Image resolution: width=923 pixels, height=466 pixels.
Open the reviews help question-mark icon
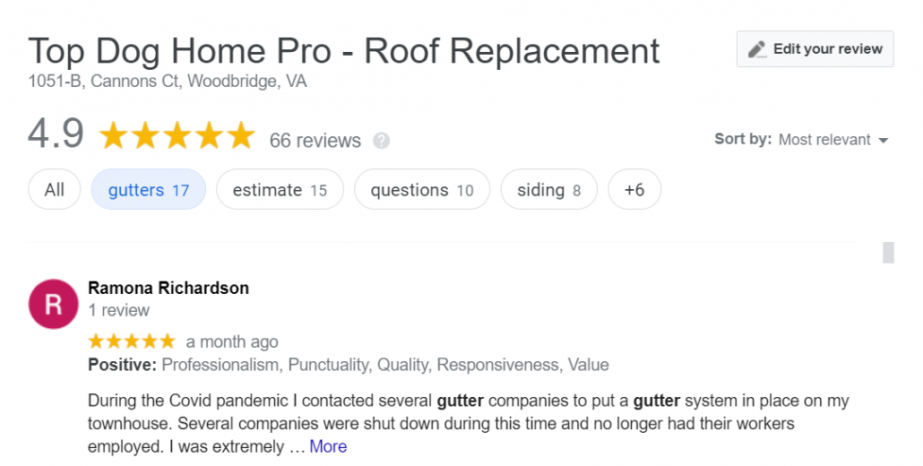pyautogui.click(x=382, y=141)
